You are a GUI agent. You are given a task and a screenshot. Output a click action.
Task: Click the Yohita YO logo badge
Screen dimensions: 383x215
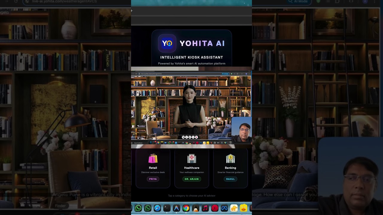click(x=167, y=43)
